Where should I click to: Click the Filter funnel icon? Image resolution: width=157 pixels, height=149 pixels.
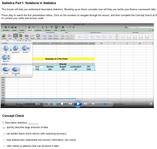coord(51,27)
